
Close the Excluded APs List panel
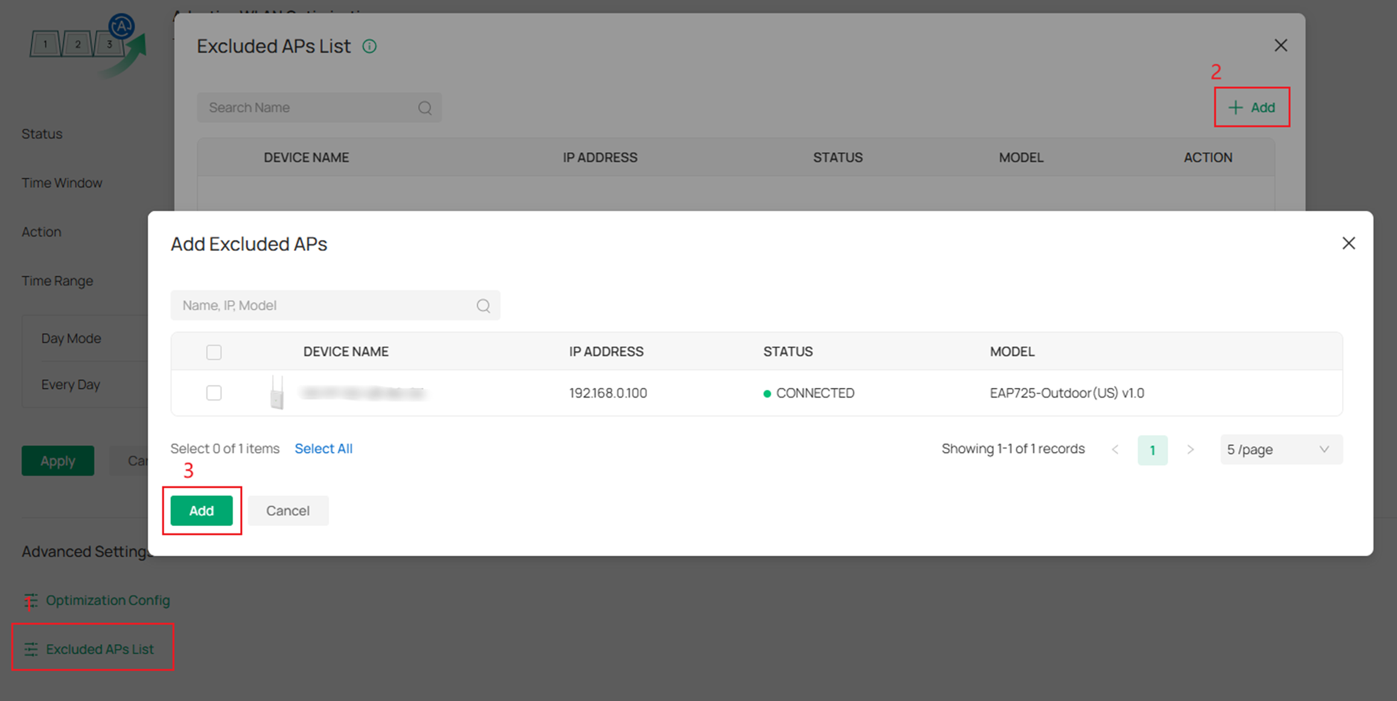pyautogui.click(x=1281, y=45)
